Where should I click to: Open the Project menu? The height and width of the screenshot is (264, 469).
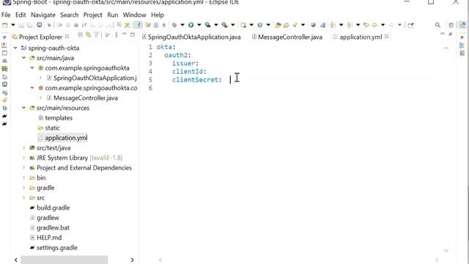point(93,15)
